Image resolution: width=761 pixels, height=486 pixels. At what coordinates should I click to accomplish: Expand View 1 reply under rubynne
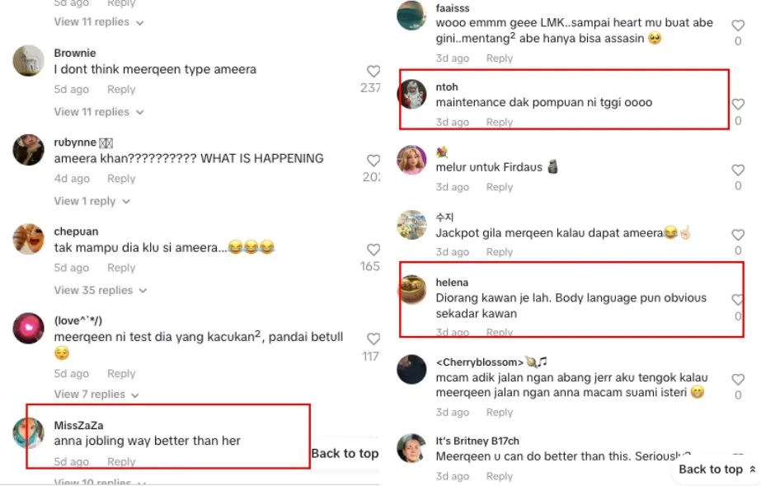[x=92, y=201]
